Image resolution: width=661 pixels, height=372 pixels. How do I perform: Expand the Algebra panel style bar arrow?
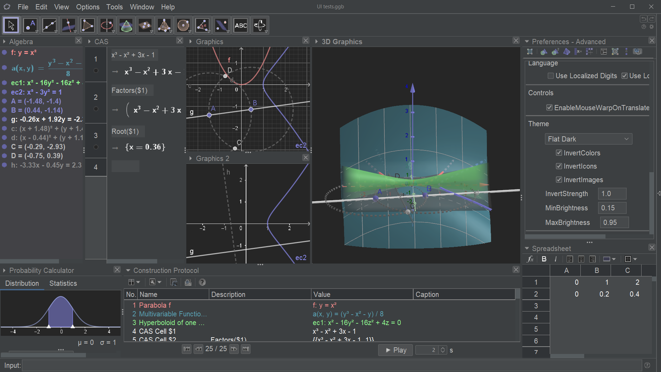coord(4,41)
